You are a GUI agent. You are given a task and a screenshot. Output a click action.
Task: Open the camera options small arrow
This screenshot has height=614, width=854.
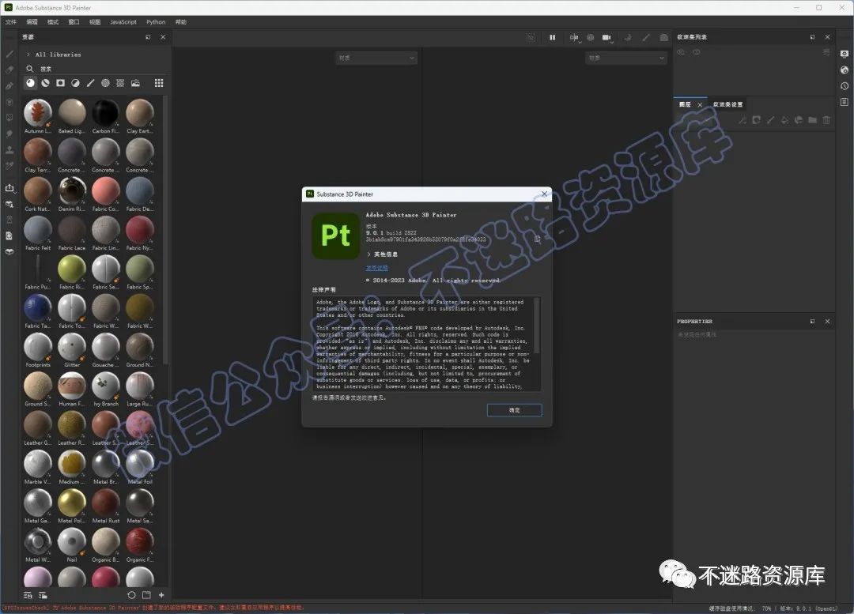click(613, 41)
